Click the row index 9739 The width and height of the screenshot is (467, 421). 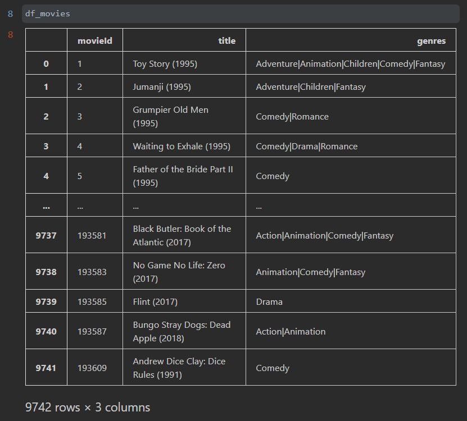[x=46, y=301]
